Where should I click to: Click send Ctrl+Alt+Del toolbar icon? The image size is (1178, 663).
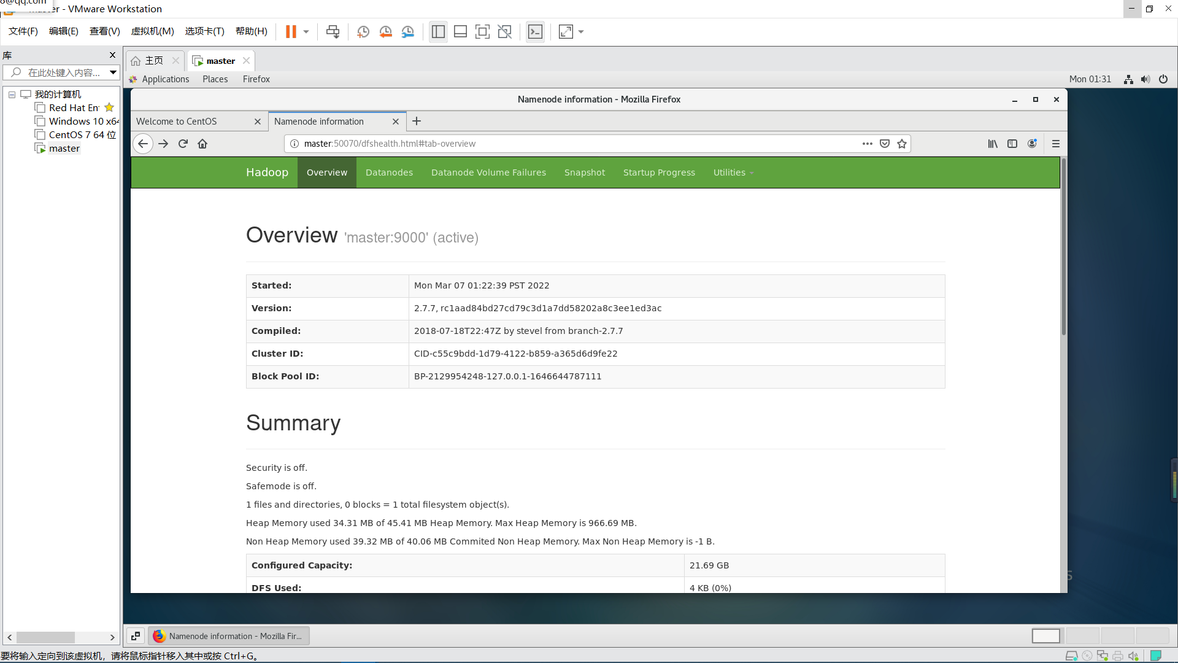[x=333, y=32]
